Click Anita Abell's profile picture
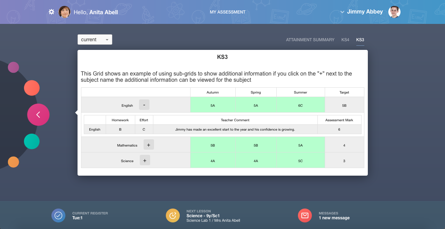 pyautogui.click(x=64, y=12)
